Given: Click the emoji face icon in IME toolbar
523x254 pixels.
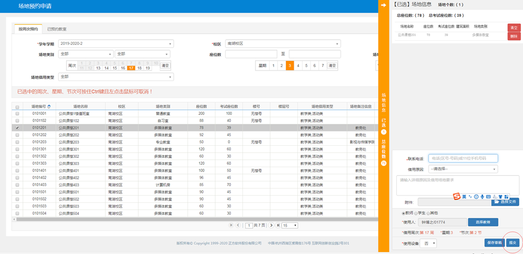Looking at the screenshot, I should click(476, 197).
